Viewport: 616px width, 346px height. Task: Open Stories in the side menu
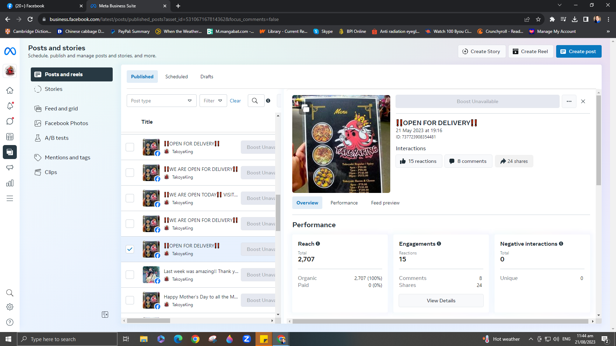tap(72, 89)
